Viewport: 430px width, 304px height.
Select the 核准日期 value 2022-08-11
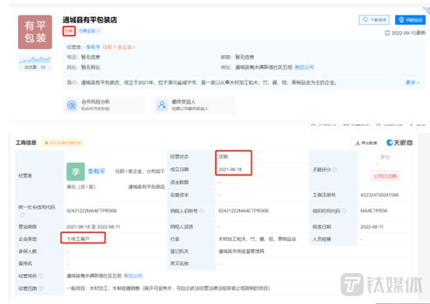point(372,226)
